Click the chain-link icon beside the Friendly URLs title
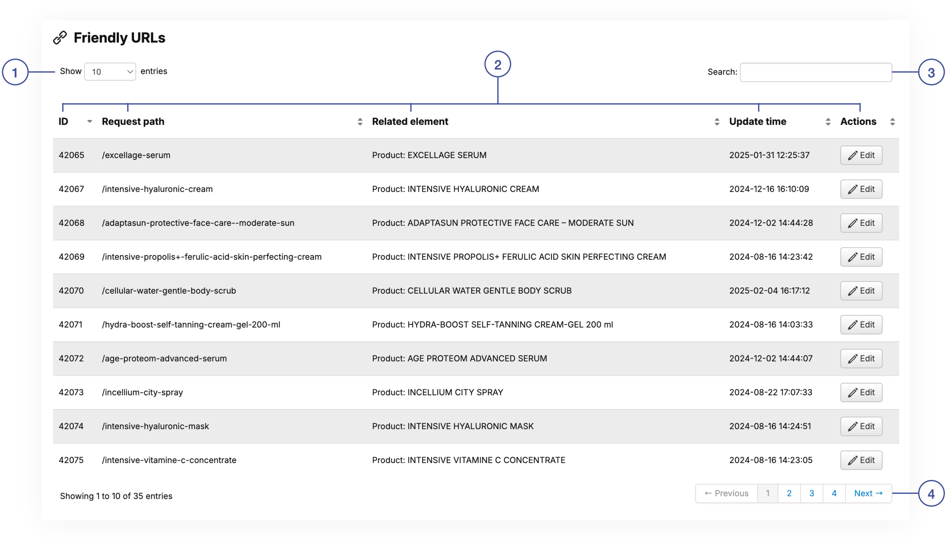The width and height of the screenshot is (949, 546). tap(60, 38)
